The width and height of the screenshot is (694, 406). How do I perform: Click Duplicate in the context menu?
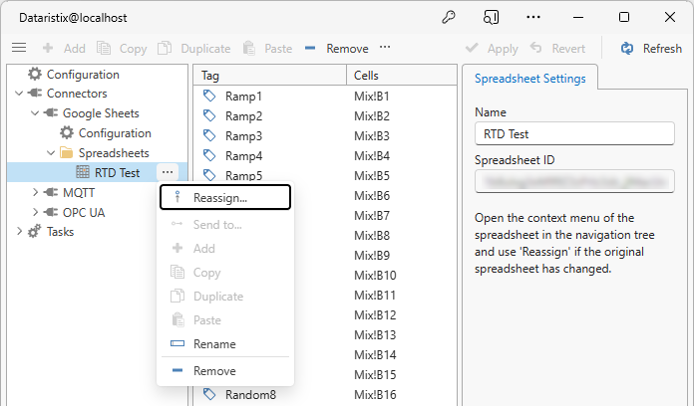[225, 296]
